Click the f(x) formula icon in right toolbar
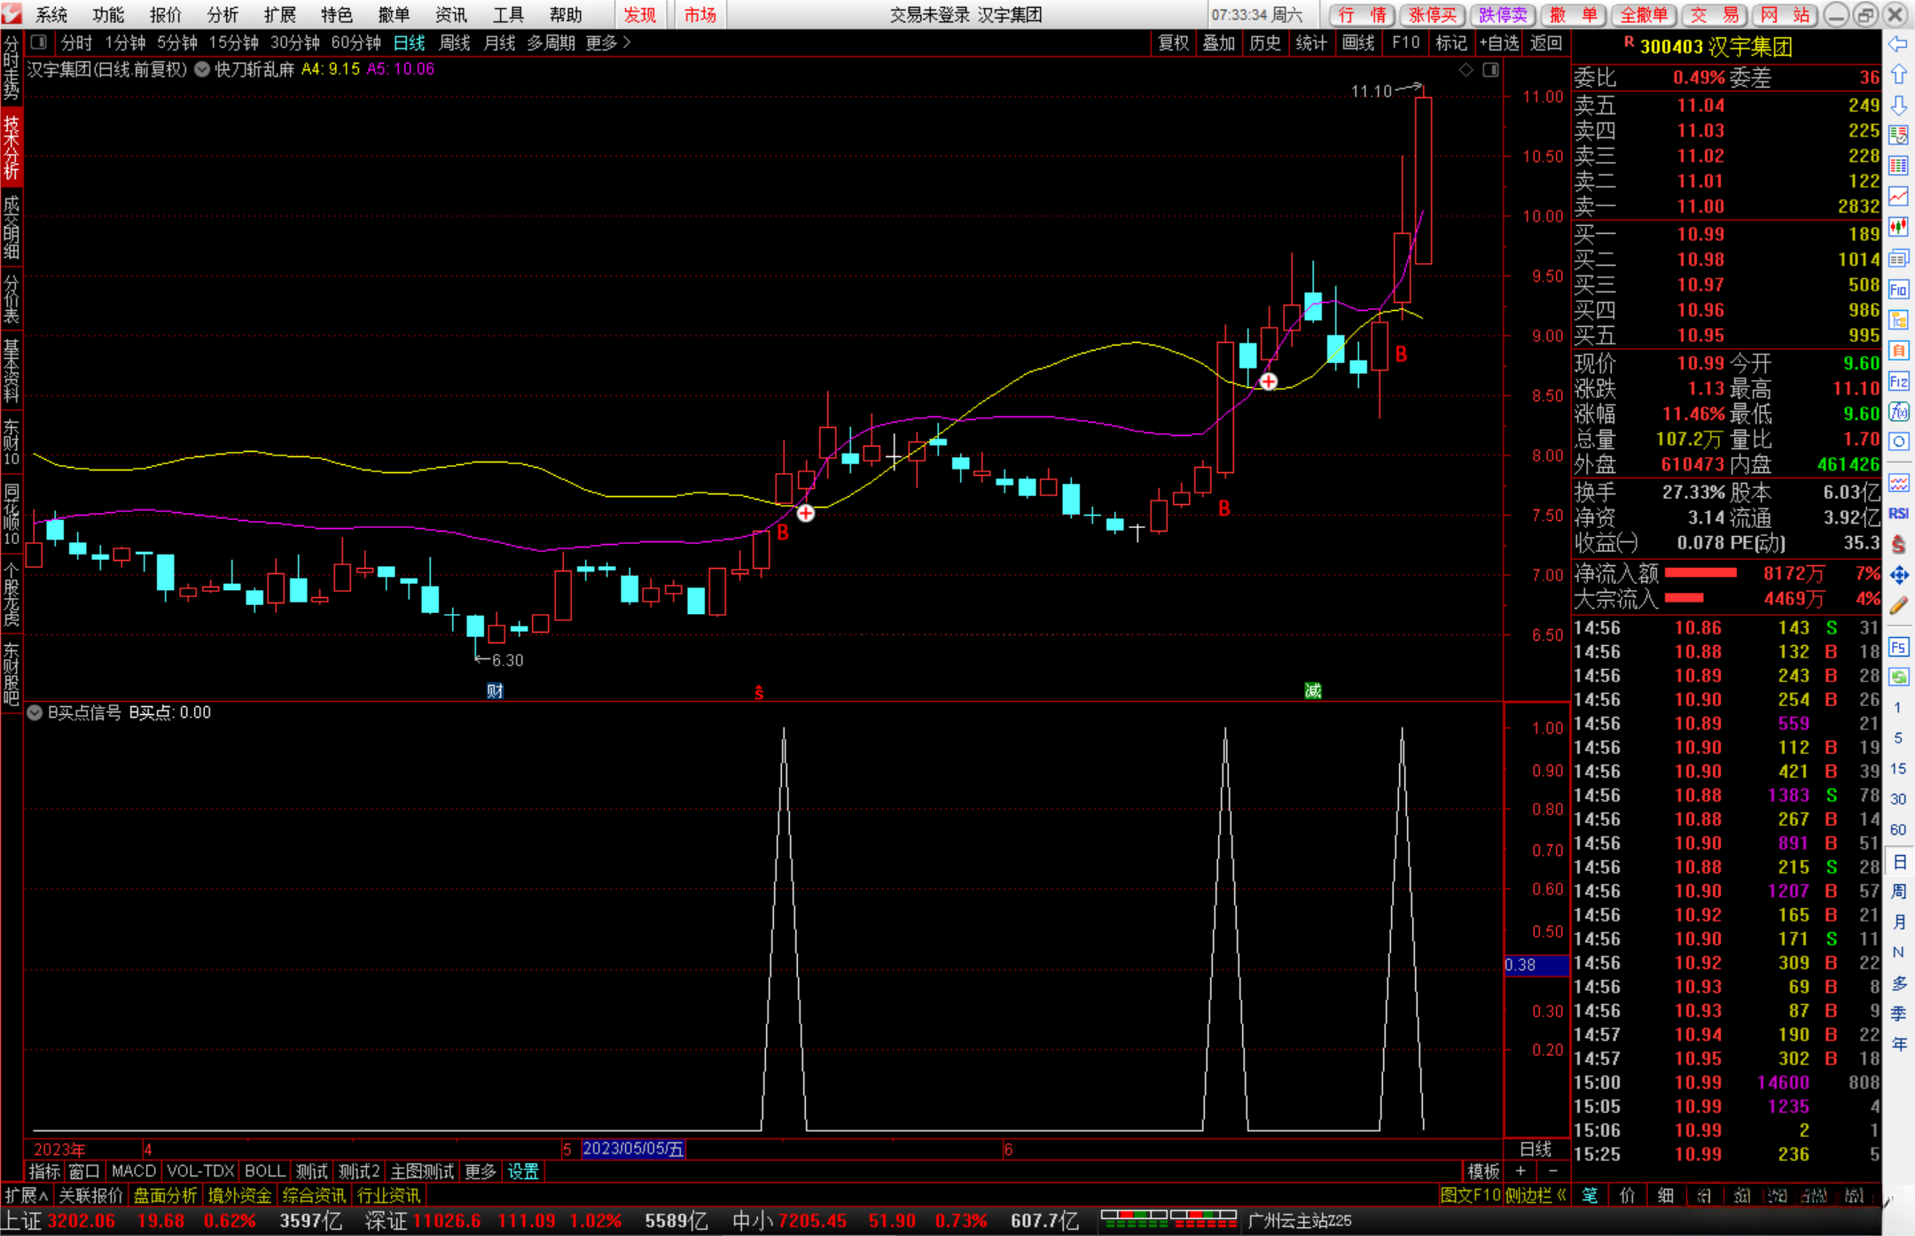This screenshot has height=1236, width=1915. (x=1898, y=412)
